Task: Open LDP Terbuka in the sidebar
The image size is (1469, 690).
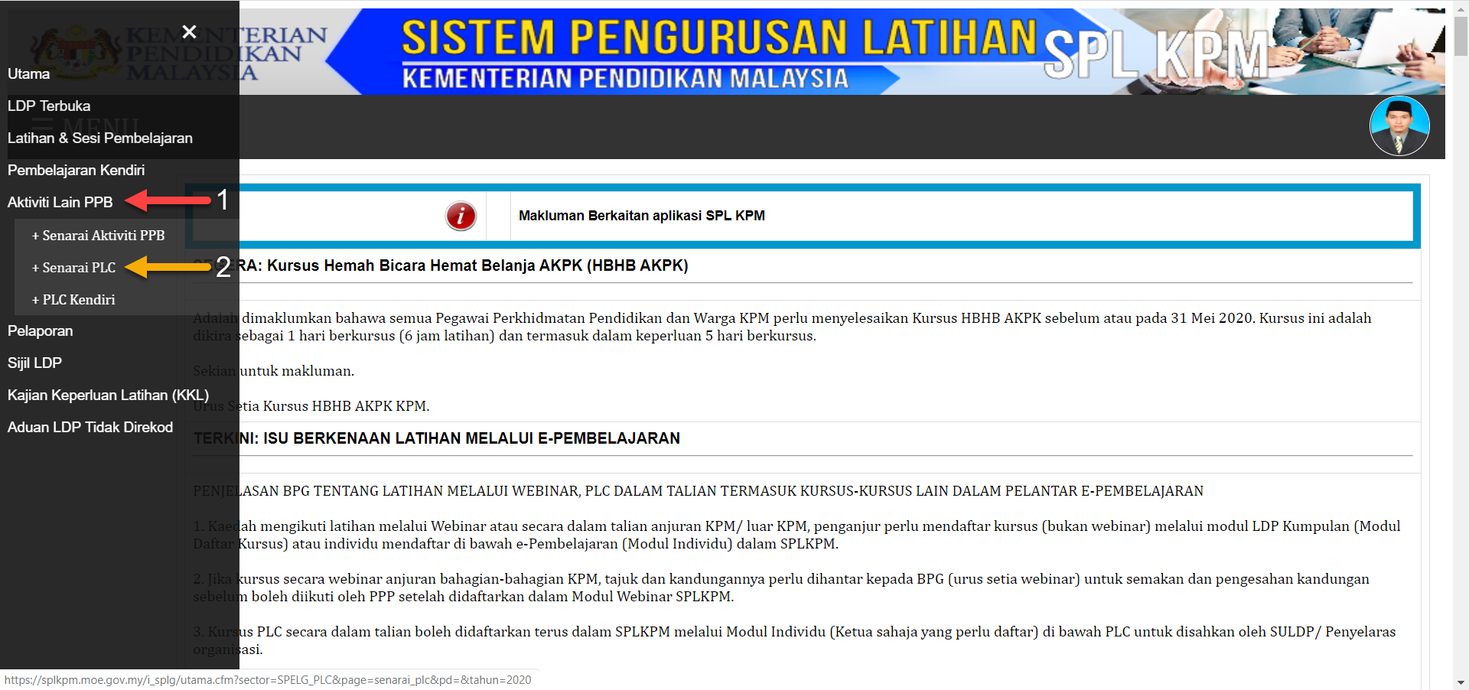Action: click(x=49, y=106)
